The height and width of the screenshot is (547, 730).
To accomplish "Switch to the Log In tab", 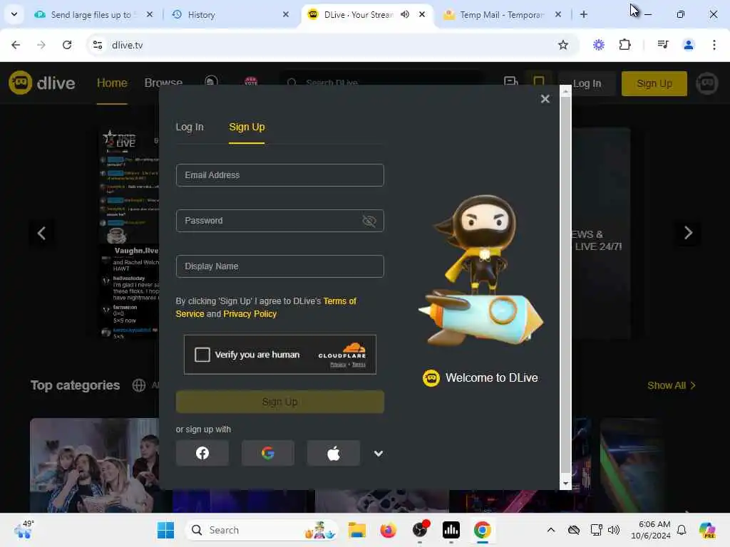I will click(190, 127).
